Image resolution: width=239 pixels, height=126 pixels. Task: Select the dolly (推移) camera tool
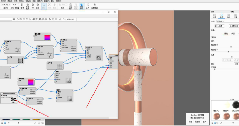point(55,6)
